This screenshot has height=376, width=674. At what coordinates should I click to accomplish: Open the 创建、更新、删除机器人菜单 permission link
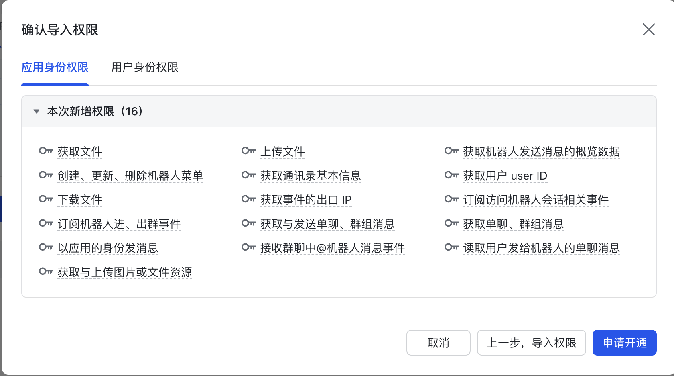point(130,176)
